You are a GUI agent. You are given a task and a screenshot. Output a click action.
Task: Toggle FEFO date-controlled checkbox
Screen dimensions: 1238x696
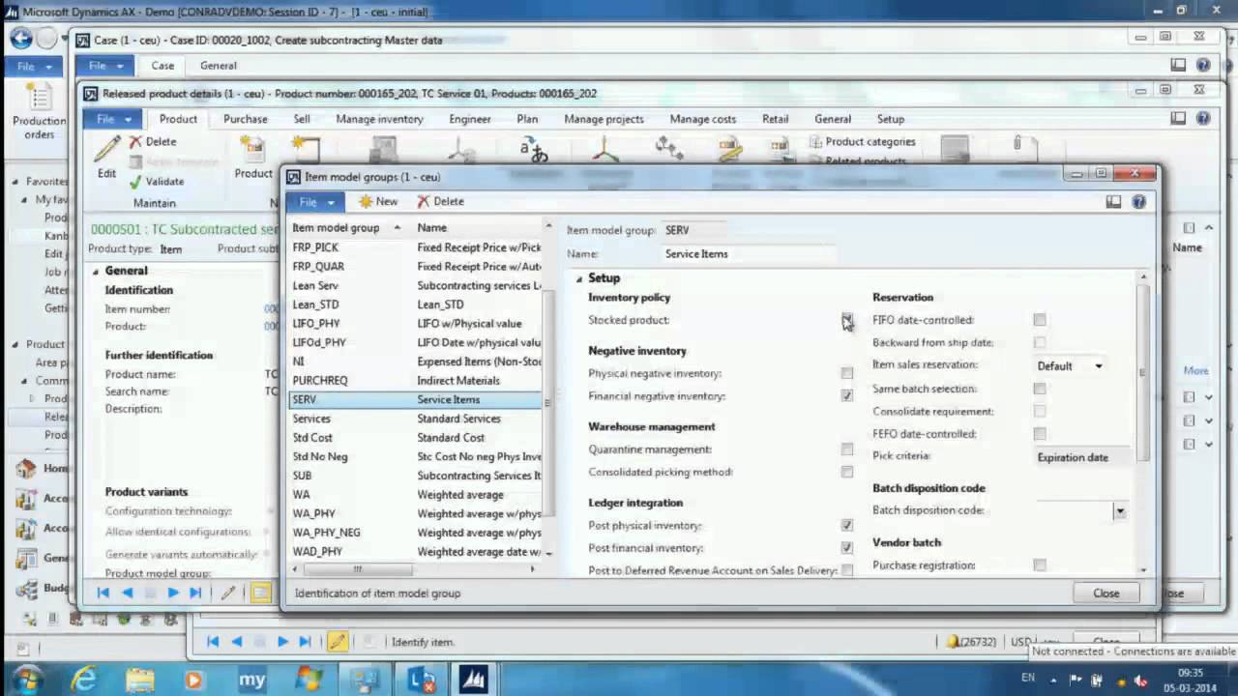tap(1040, 434)
